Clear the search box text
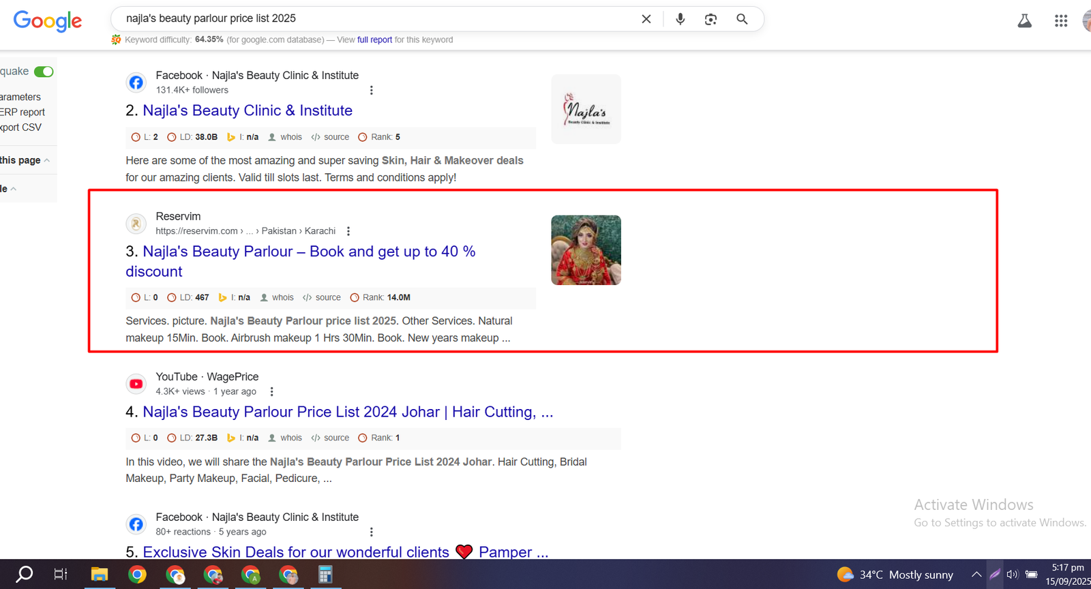Screen dimensions: 1091x589 click(646, 19)
